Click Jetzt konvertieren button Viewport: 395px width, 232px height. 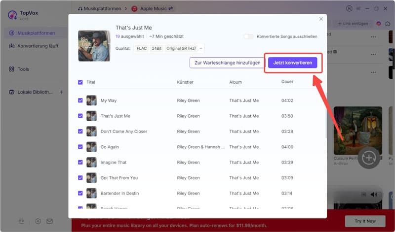[292, 63]
